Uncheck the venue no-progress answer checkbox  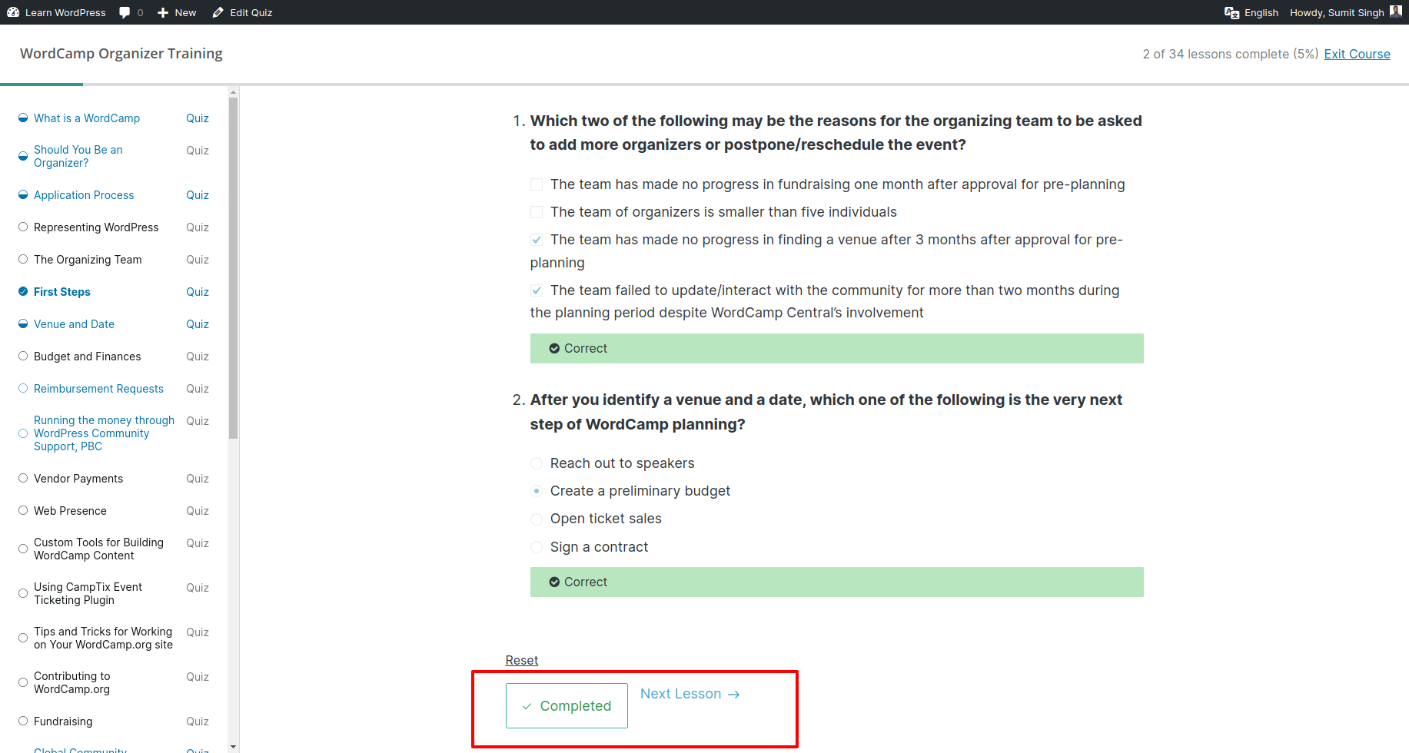point(536,239)
